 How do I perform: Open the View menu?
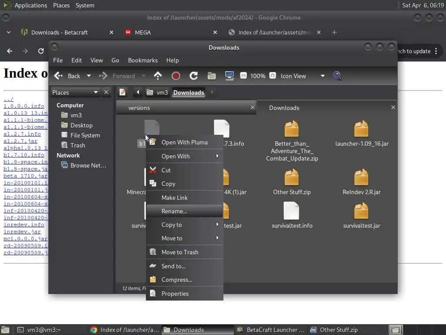point(96,60)
